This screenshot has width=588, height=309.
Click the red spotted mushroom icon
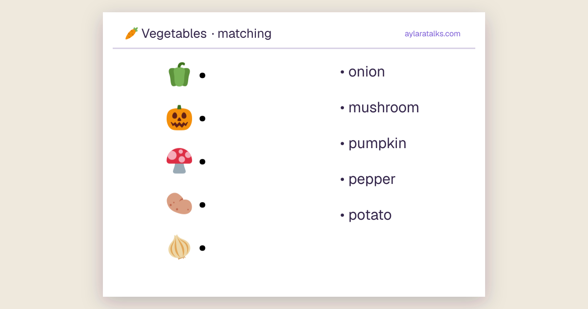point(179,161)
